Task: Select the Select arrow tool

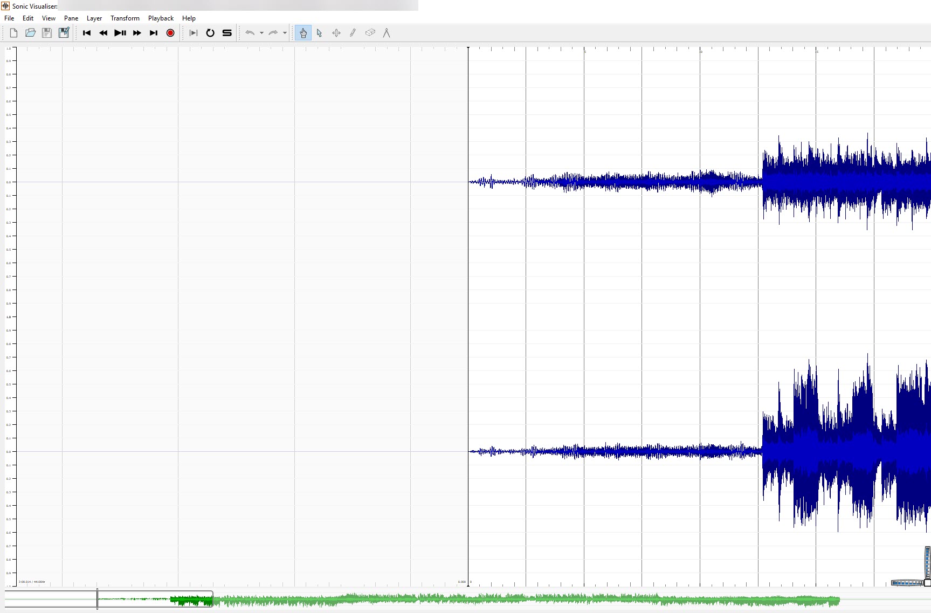Action: [x=320, y=33]
